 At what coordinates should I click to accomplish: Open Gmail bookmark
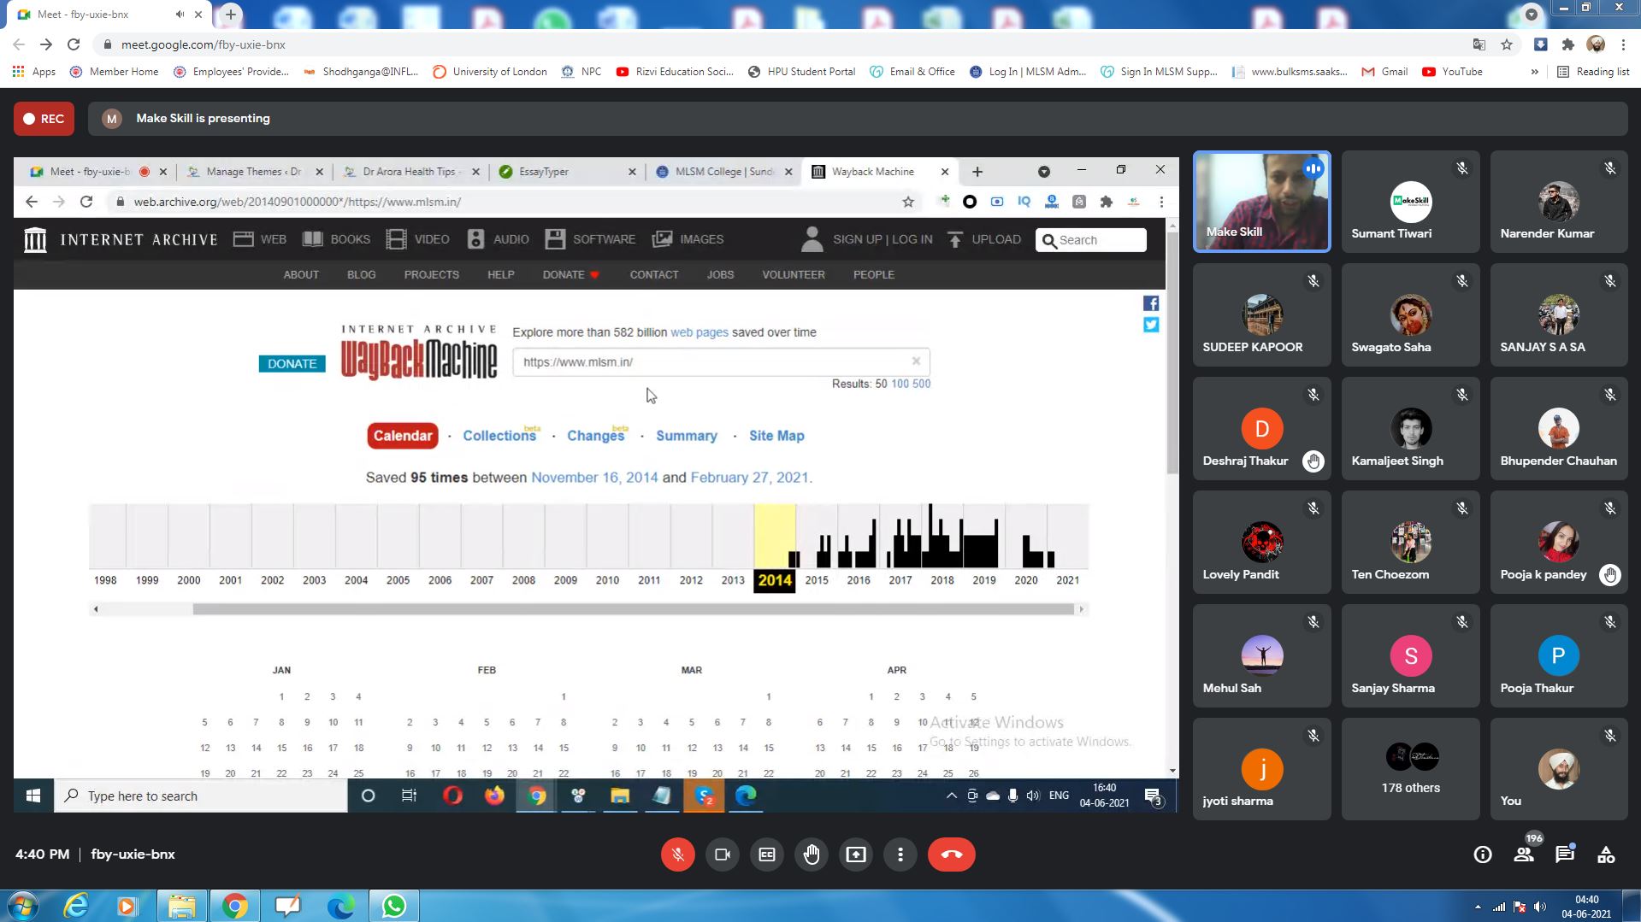tap(1384, 72)
